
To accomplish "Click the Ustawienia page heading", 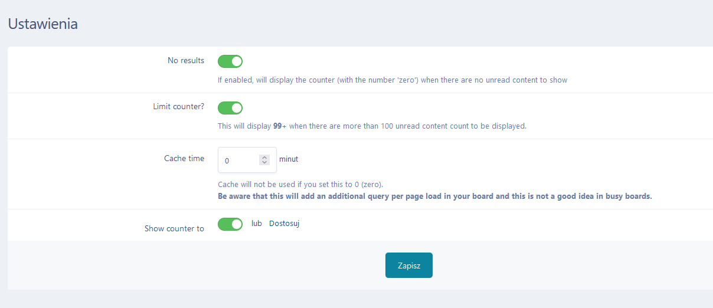I will 42,24.
